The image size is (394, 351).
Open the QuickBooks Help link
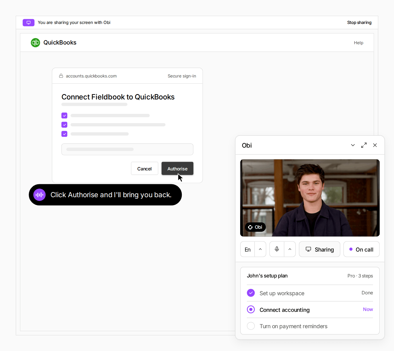click(358, 43)
